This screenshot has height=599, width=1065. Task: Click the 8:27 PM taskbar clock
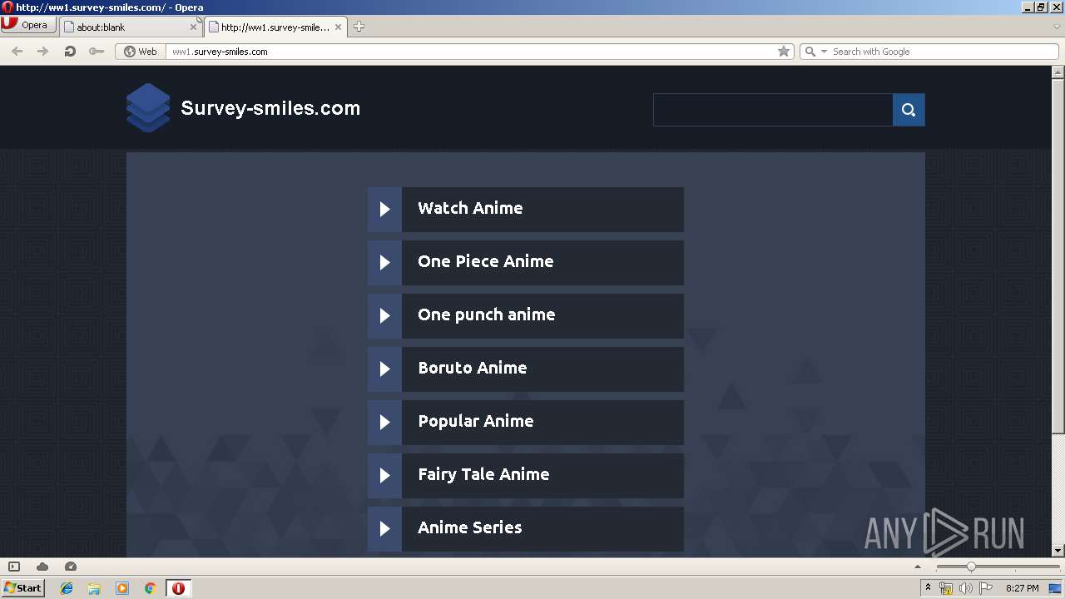(x=1023, y=588)
